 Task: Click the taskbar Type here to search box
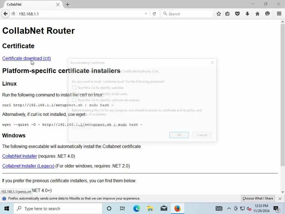pyautogui.click(x=58, y=208)
